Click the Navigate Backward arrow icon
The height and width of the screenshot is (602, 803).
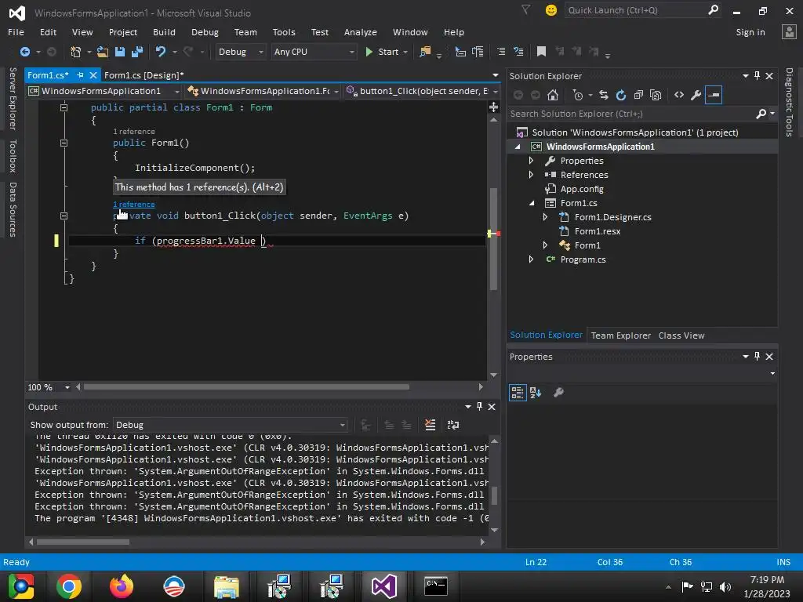point(24,52)
